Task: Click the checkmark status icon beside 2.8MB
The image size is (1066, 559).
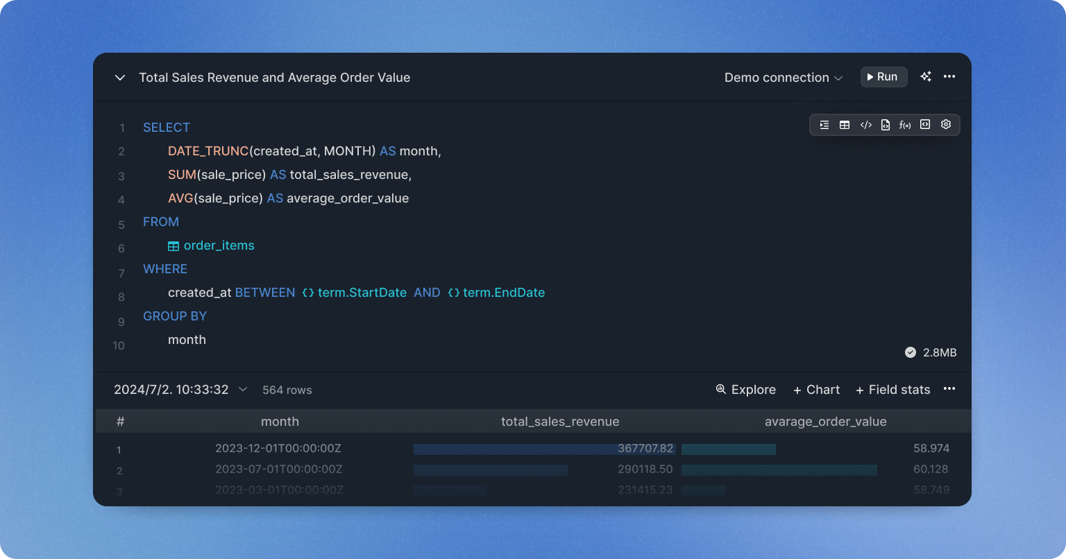Action: 911,352
